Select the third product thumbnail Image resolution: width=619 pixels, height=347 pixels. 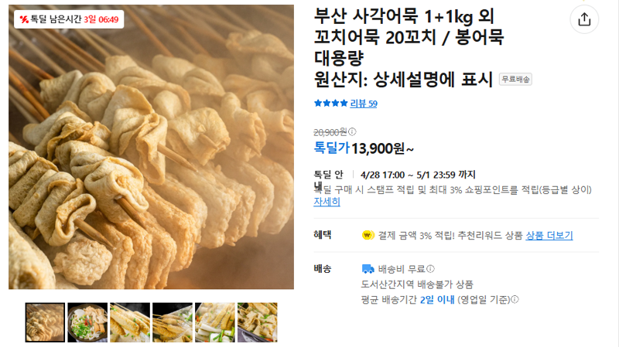[x=130, y=322]
